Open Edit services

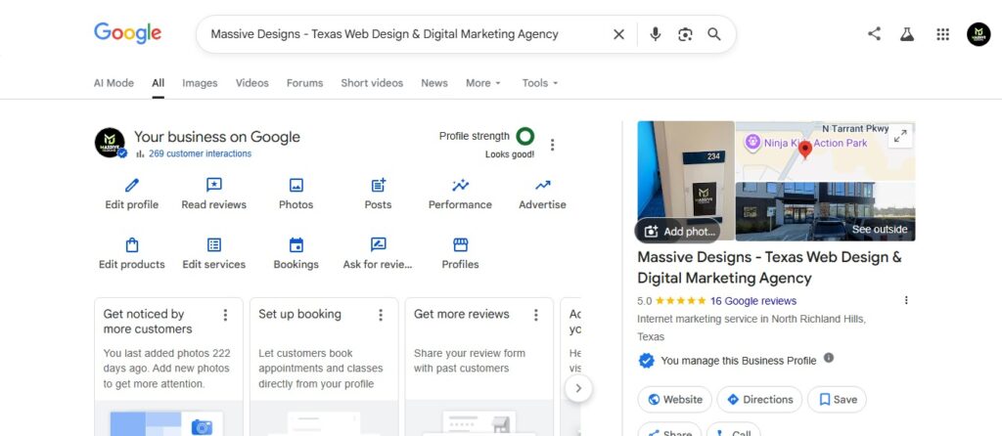coord(214,254)
